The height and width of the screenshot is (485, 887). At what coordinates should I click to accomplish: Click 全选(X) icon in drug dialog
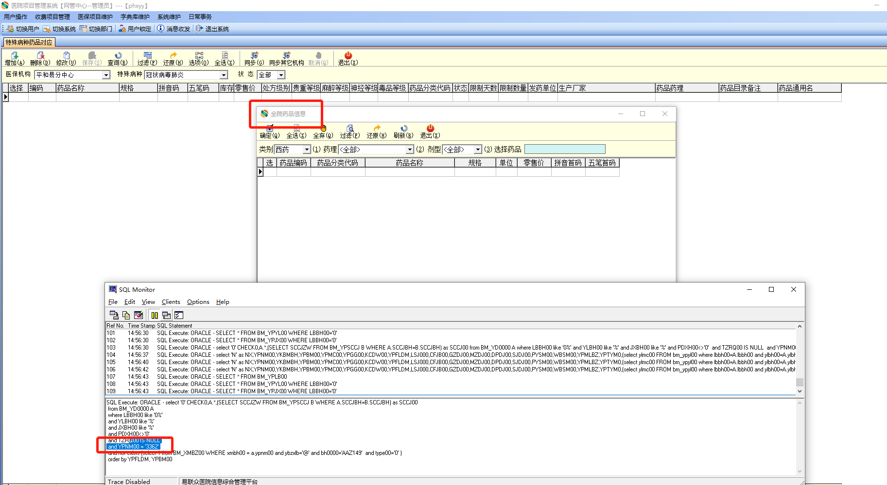point(296,128)
